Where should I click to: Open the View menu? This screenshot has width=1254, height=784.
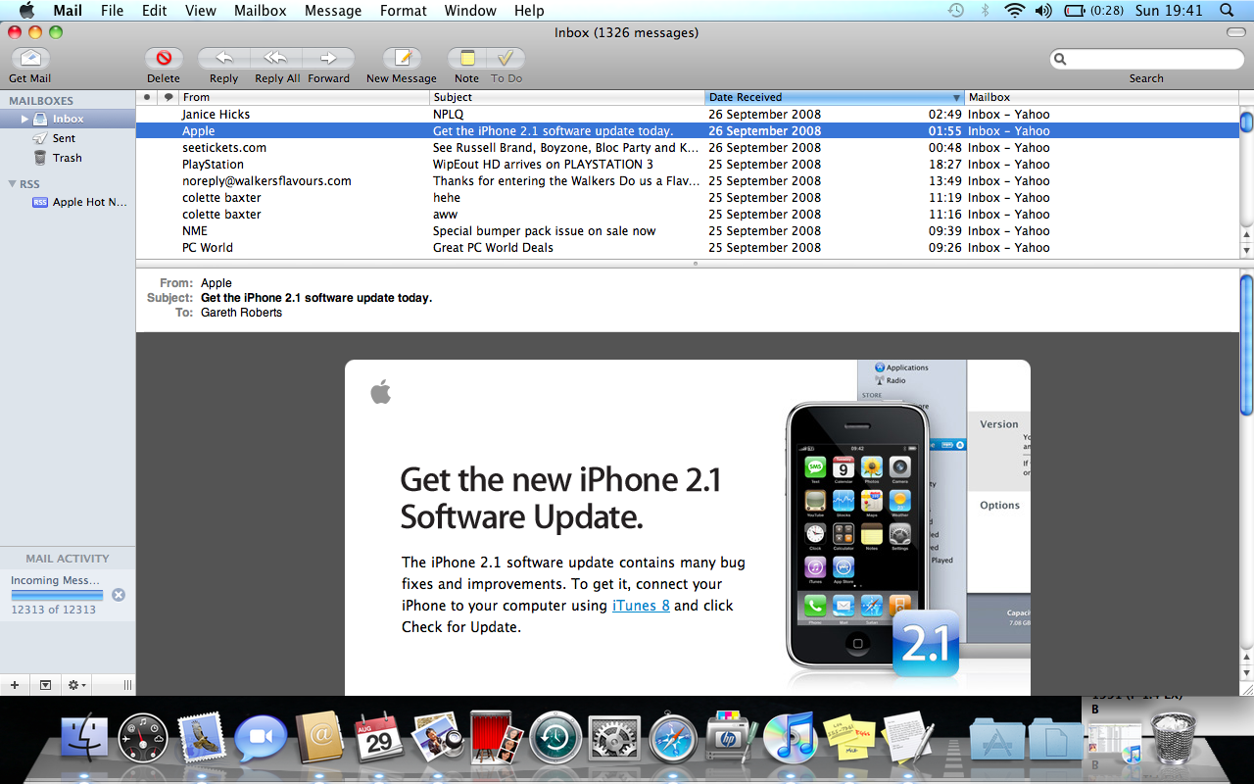[x=200, y=11]
